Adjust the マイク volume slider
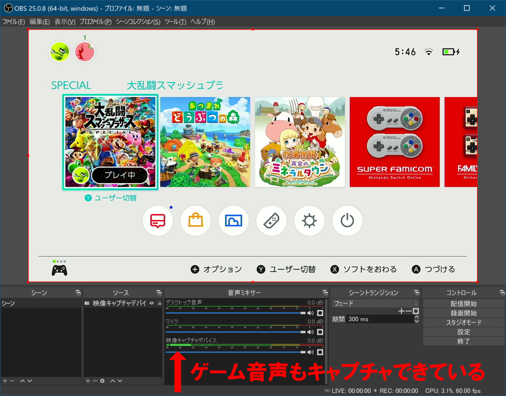 coord(236,332)
